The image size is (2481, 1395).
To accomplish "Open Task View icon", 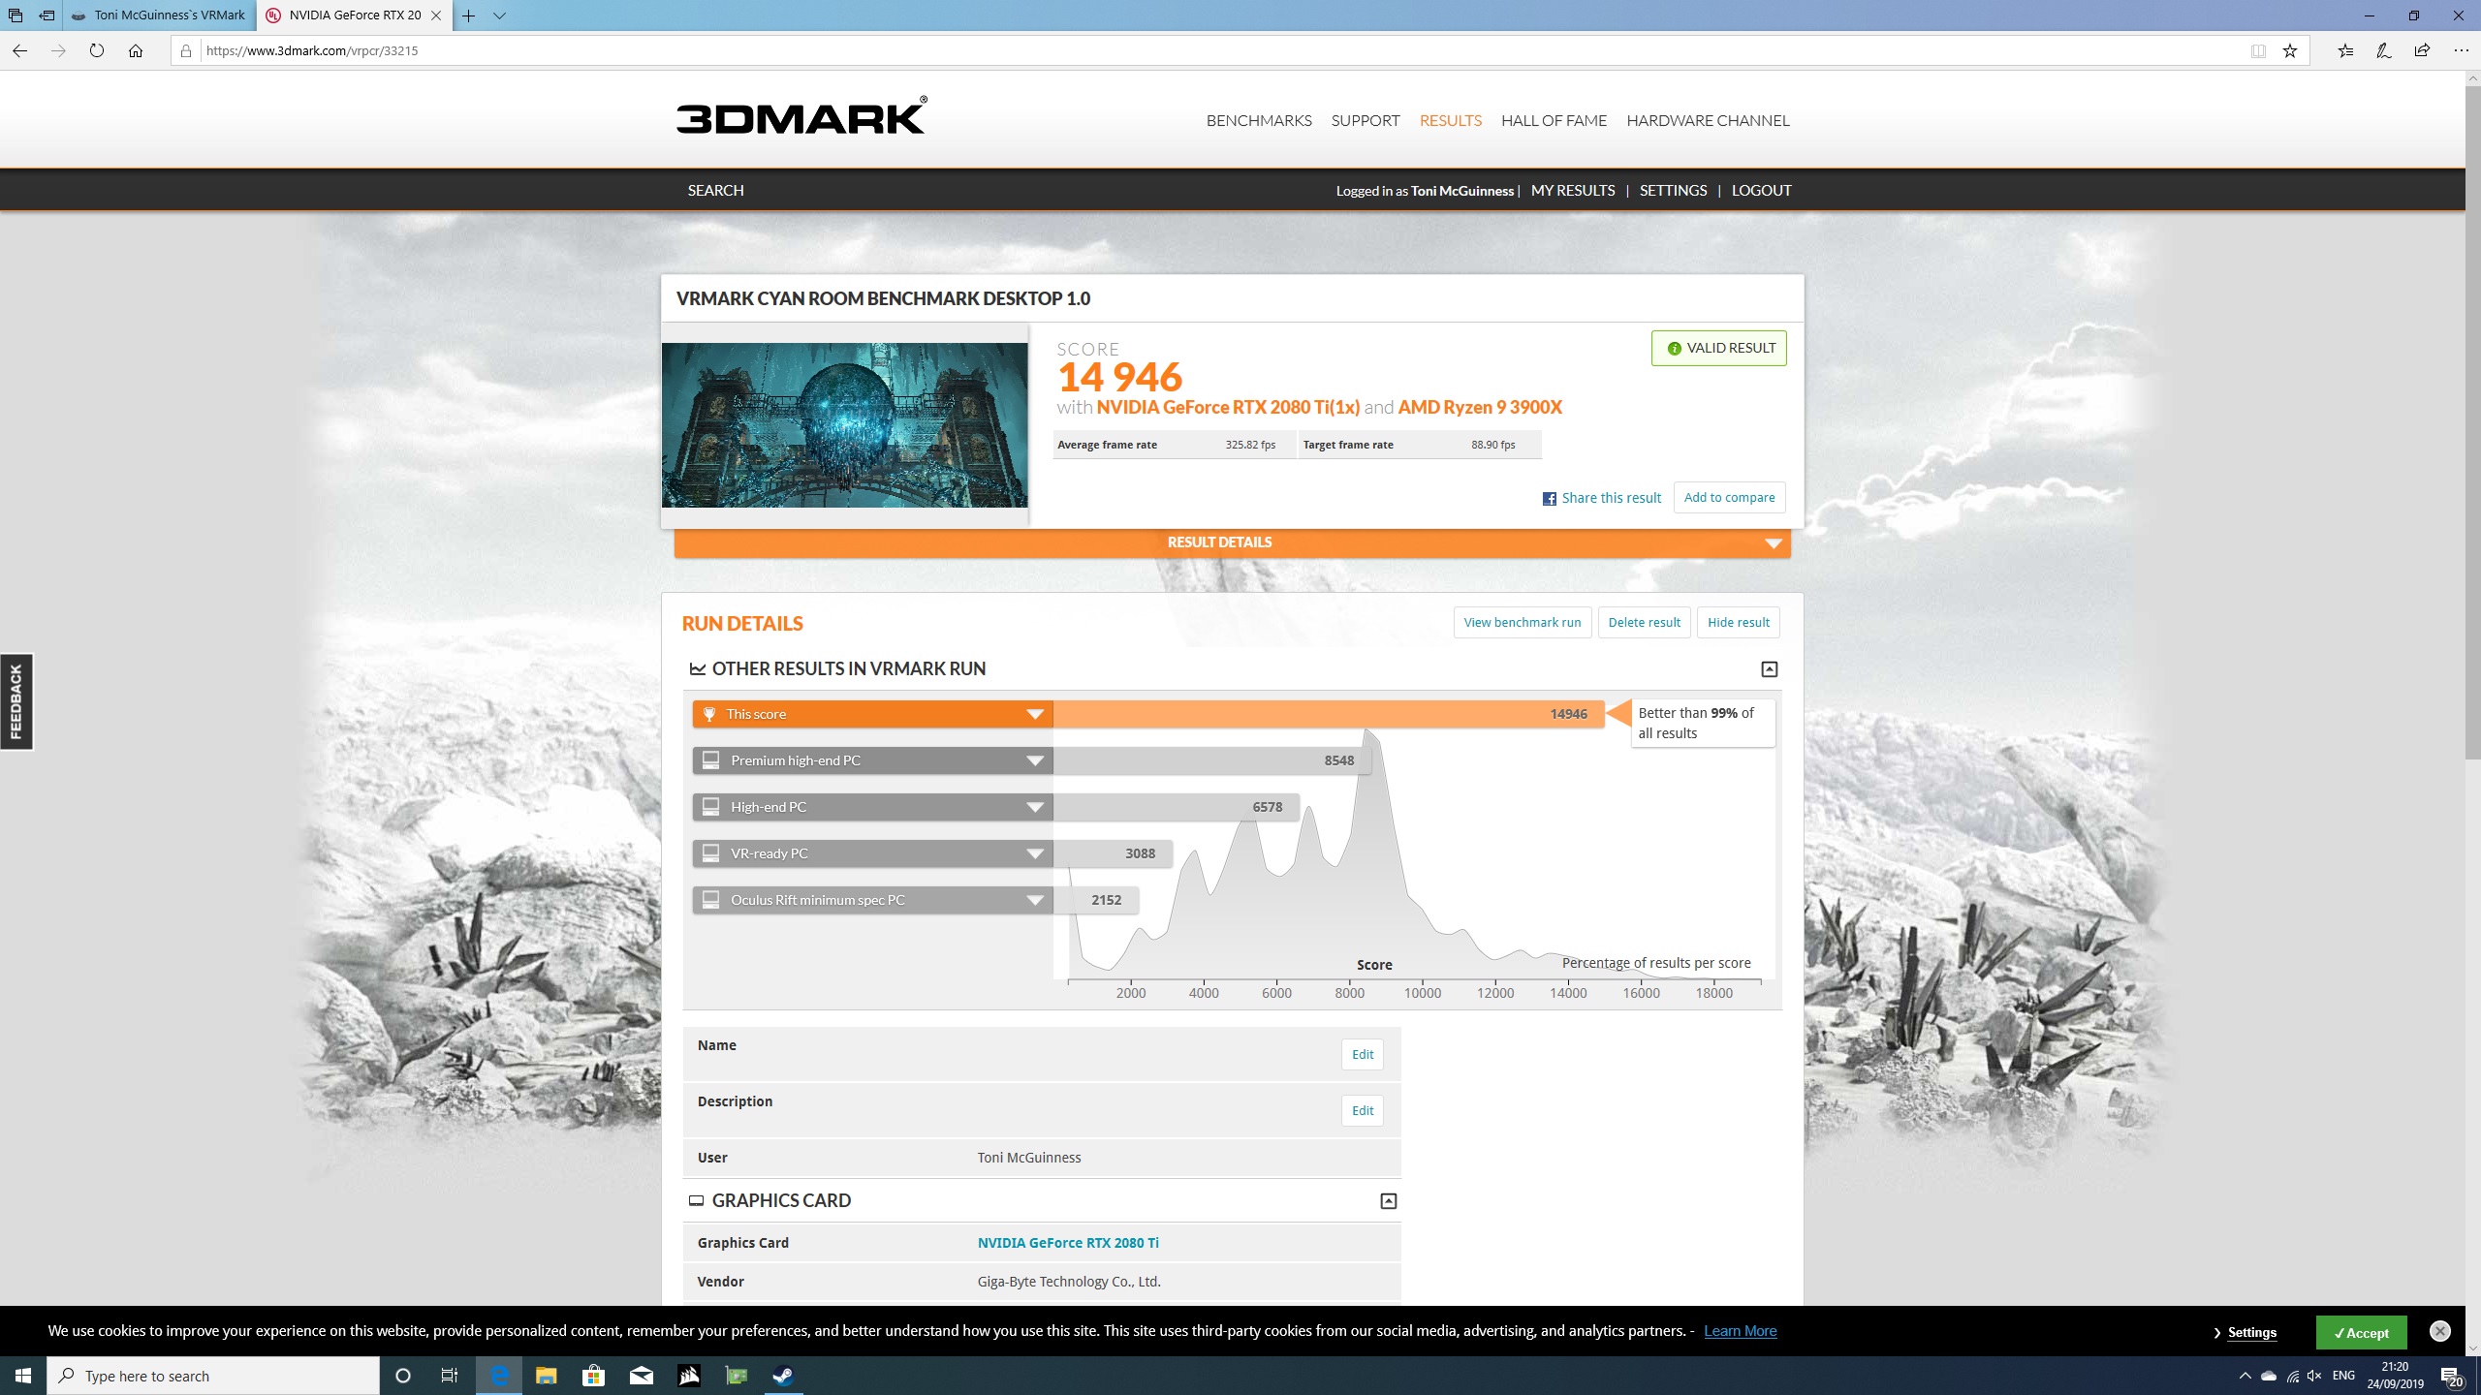I will 450,1376.
